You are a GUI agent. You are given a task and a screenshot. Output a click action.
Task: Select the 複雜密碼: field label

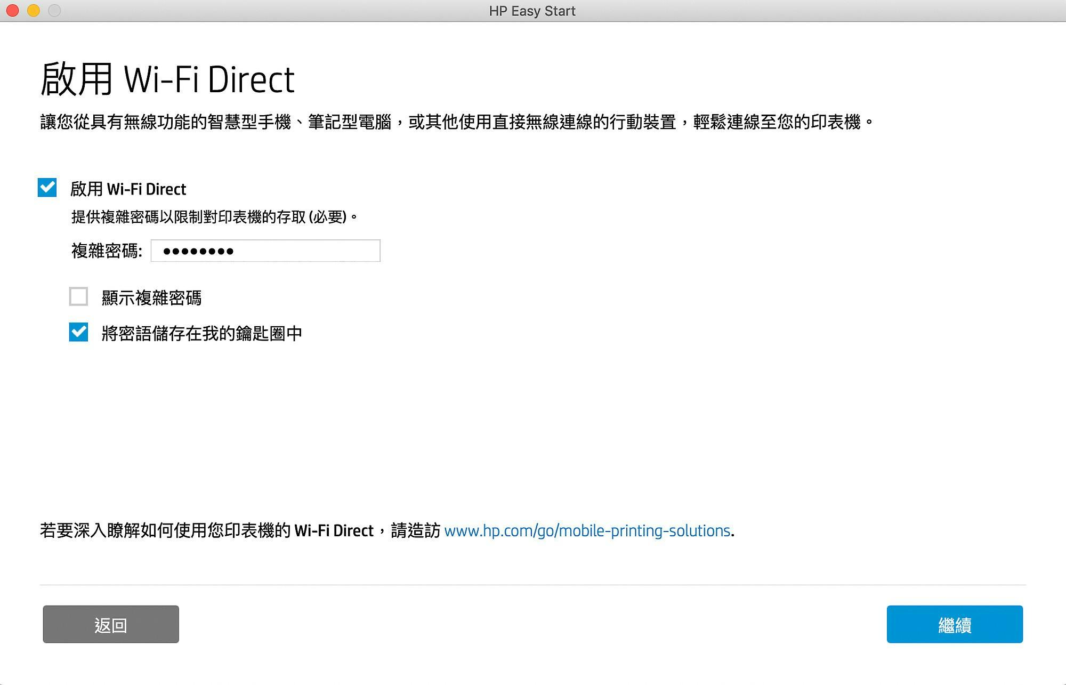pyautogui.click(x=107, y=251)
